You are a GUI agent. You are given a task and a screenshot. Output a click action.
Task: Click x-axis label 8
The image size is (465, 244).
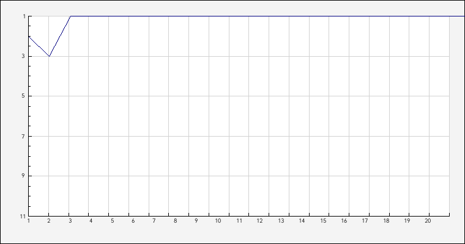coord(175,221)
